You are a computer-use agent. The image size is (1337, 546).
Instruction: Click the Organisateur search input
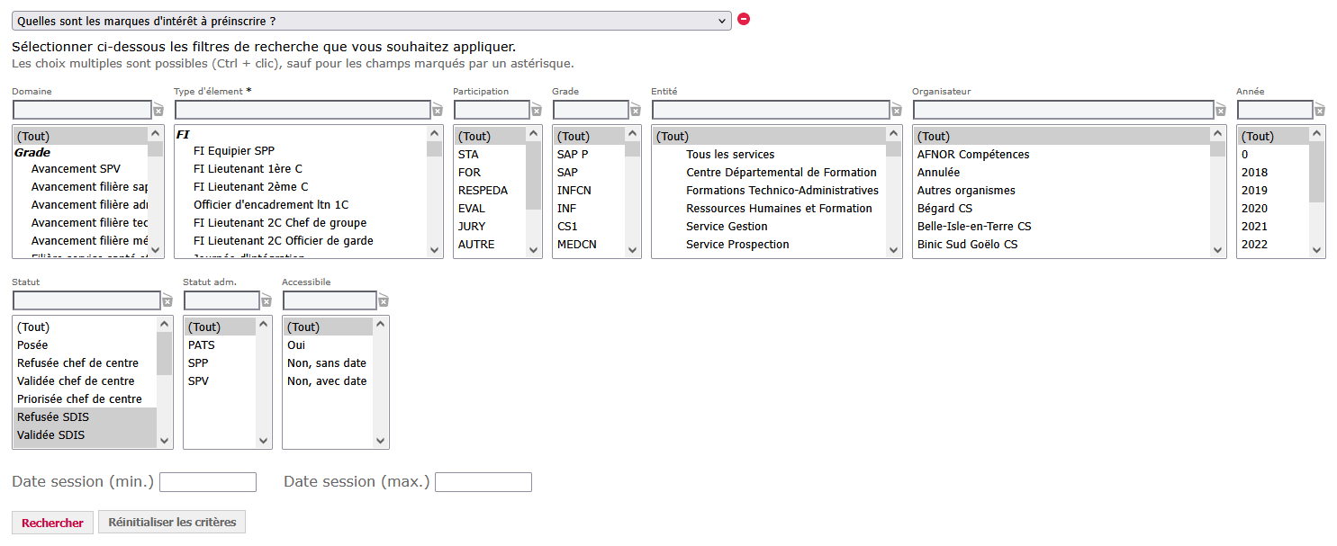[1063, 110]
